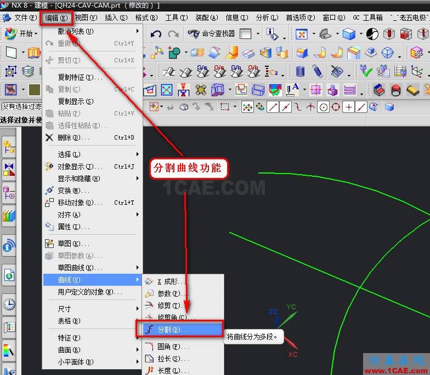This screenshot has width=430, height=375.
Task: Open dropdown arrow next to fit view icon
Action: pyautogui.click(x=314, y=34)
